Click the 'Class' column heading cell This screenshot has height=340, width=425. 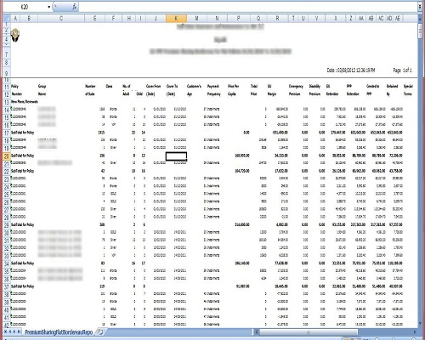coord(109,86)
